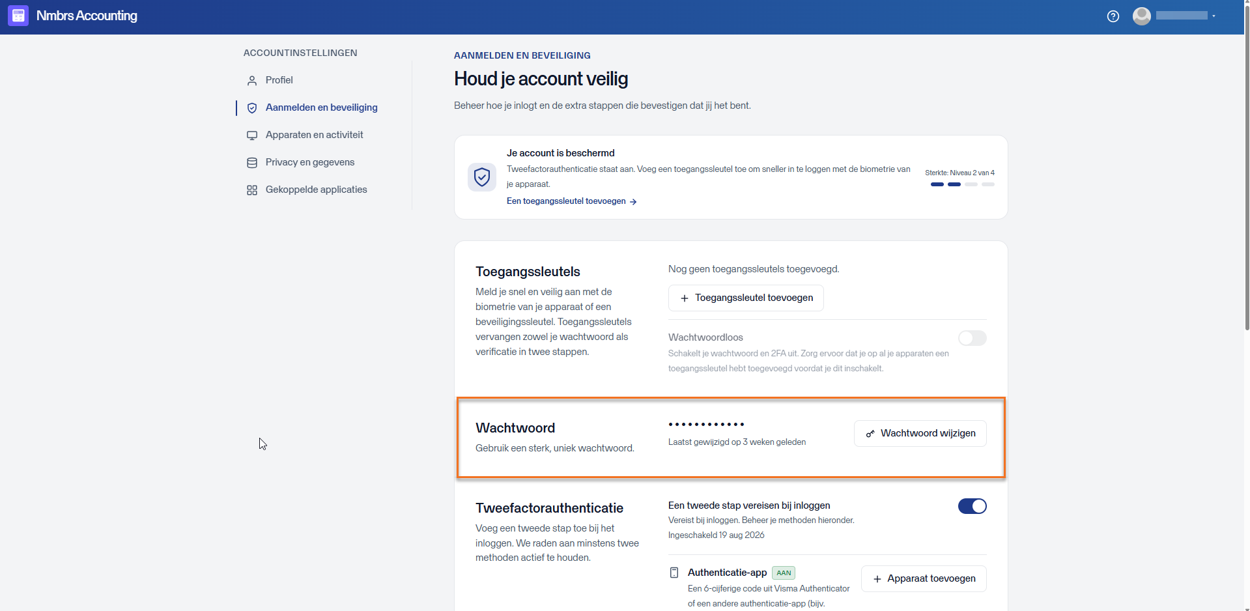The image size is (1250, 611).
Task: Go to Apparaten en activiteit section
Action: tap(314, 135)
